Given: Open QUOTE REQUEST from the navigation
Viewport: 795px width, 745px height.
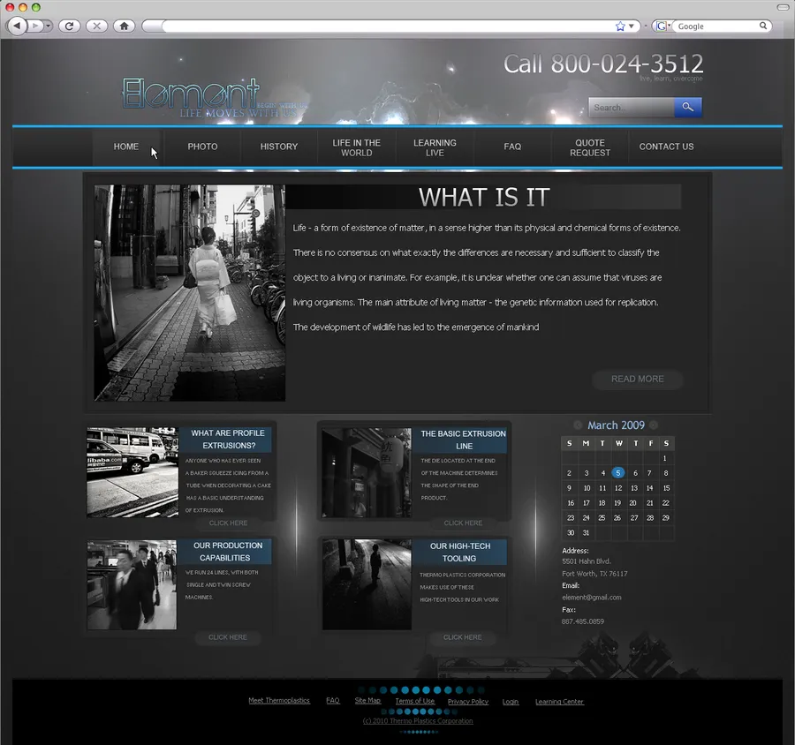Looking at the screenshot, I should point(590,147).
